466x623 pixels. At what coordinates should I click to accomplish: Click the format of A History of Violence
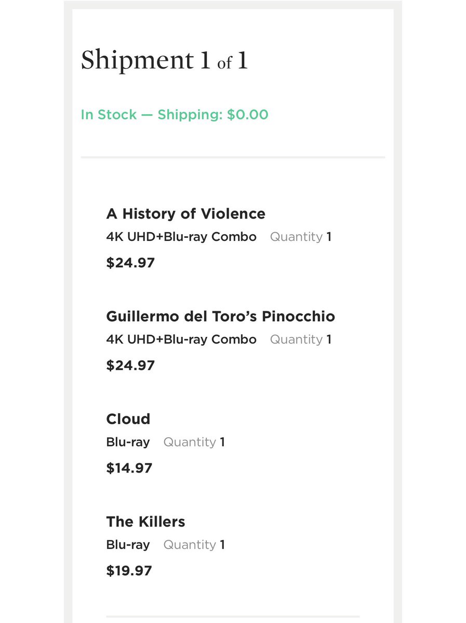[x=181, y=237]
